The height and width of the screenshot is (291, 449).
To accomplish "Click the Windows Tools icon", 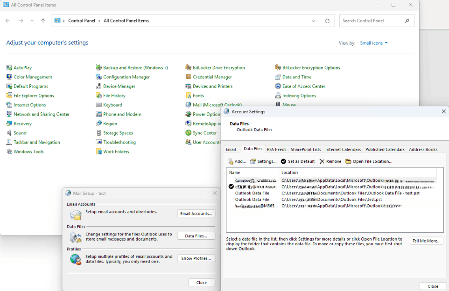I will click(x=9, y=152).
